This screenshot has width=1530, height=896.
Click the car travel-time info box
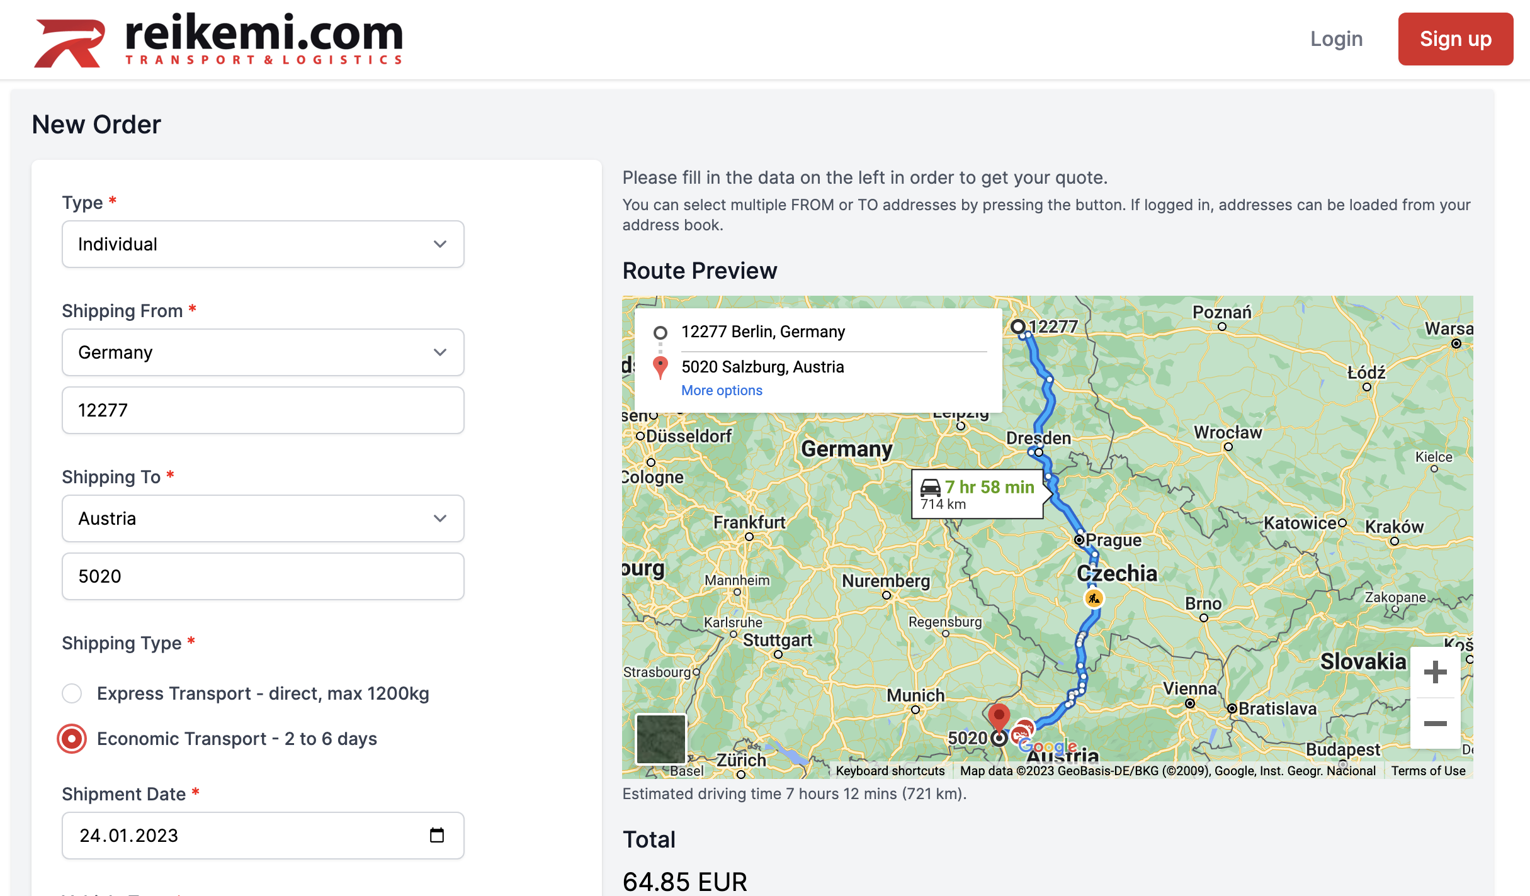978,494
